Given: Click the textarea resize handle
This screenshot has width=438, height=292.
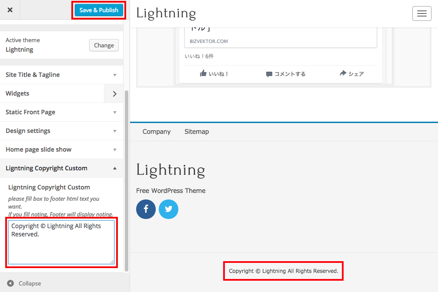Looking at the screenshot, I should 112,261.
